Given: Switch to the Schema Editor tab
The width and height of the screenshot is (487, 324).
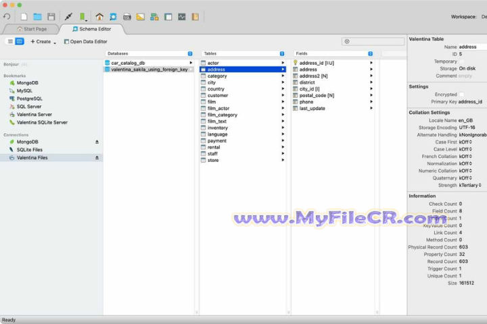Looking at the screenshot, I should [x=92, y=29].
